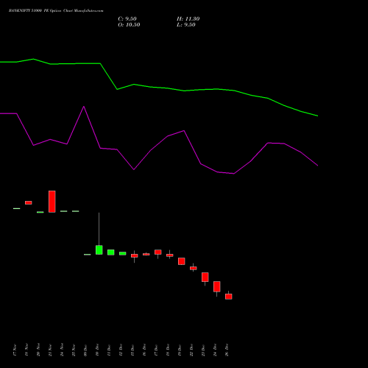Click the 20 Nov date label

pyautogui.click(x=38, y=350)
